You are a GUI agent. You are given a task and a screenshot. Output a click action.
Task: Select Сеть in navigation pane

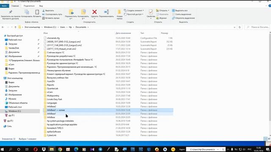pos(9,126)
